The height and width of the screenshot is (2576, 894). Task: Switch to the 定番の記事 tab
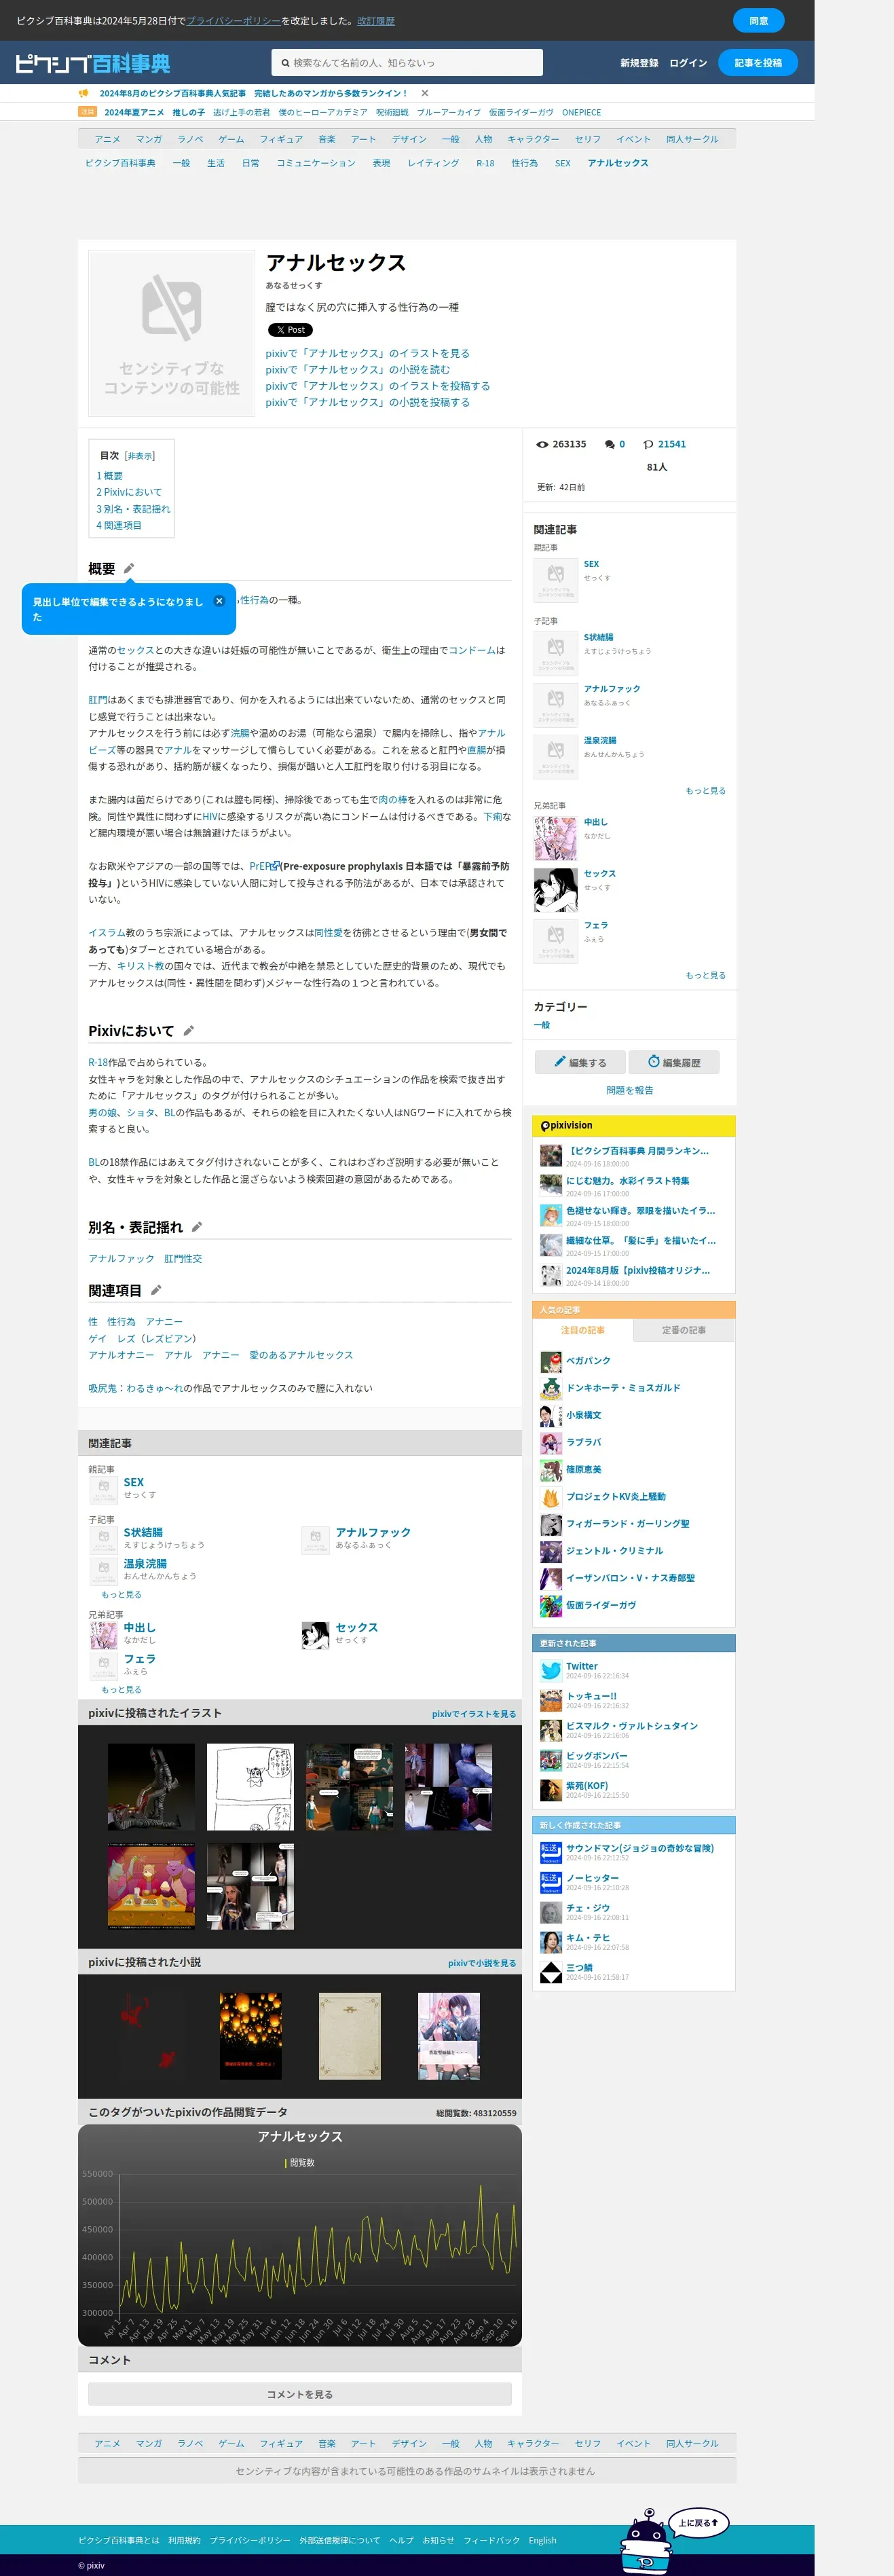(x=684, y=1330)
